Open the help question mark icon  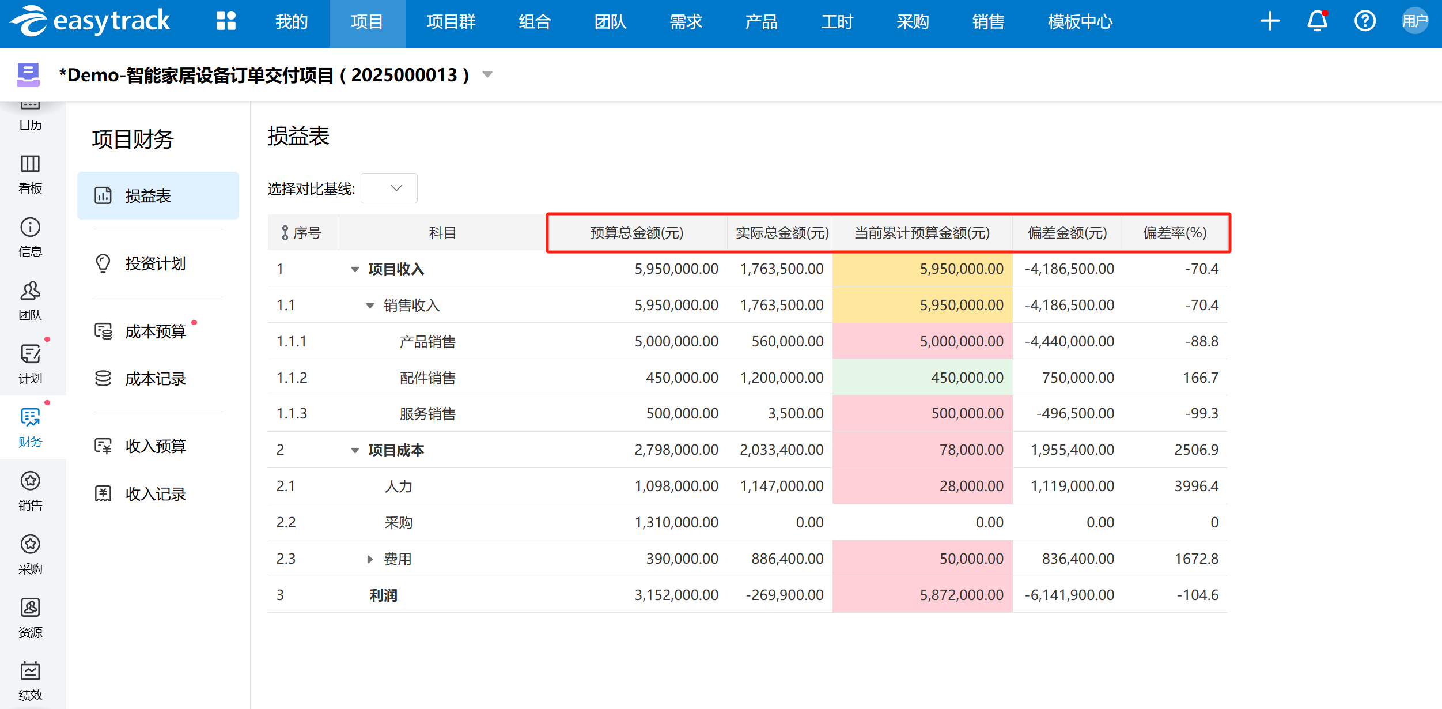(1365, 21)
